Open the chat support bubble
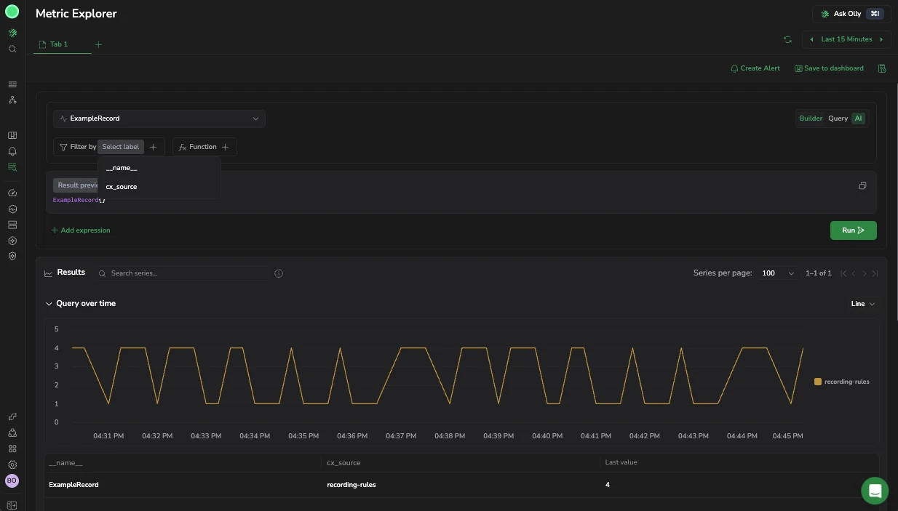The width and height of the screenshot is (898, 511). coord(875,491)
